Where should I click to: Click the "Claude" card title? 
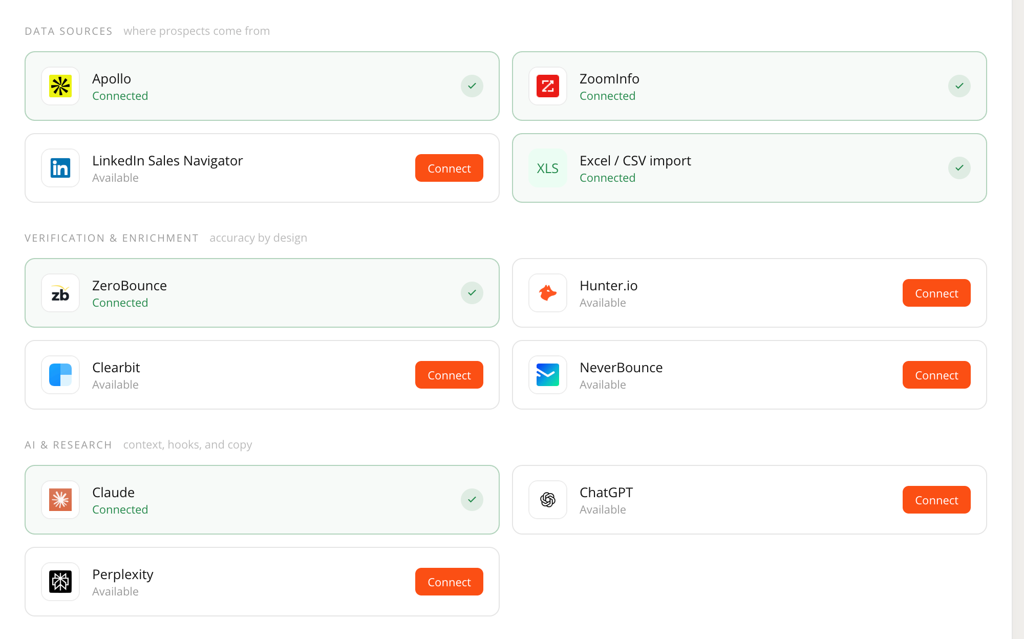click(x=113, y=493)
